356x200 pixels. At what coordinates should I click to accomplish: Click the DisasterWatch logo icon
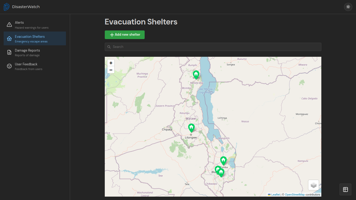click(x=6, y=7)
